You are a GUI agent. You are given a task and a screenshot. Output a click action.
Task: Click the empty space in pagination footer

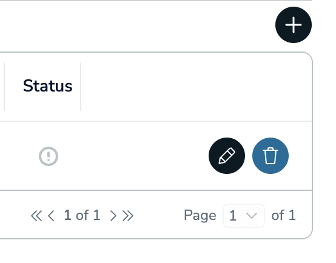coord(158,216)
